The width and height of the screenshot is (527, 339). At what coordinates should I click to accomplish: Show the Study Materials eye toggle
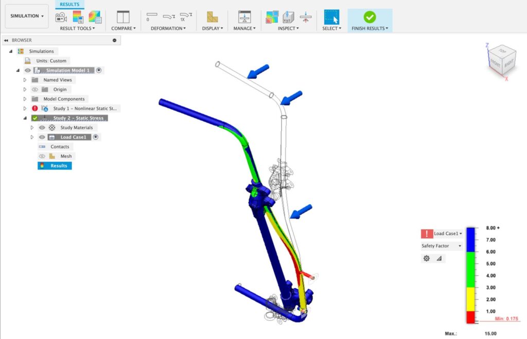click(42, 127)
